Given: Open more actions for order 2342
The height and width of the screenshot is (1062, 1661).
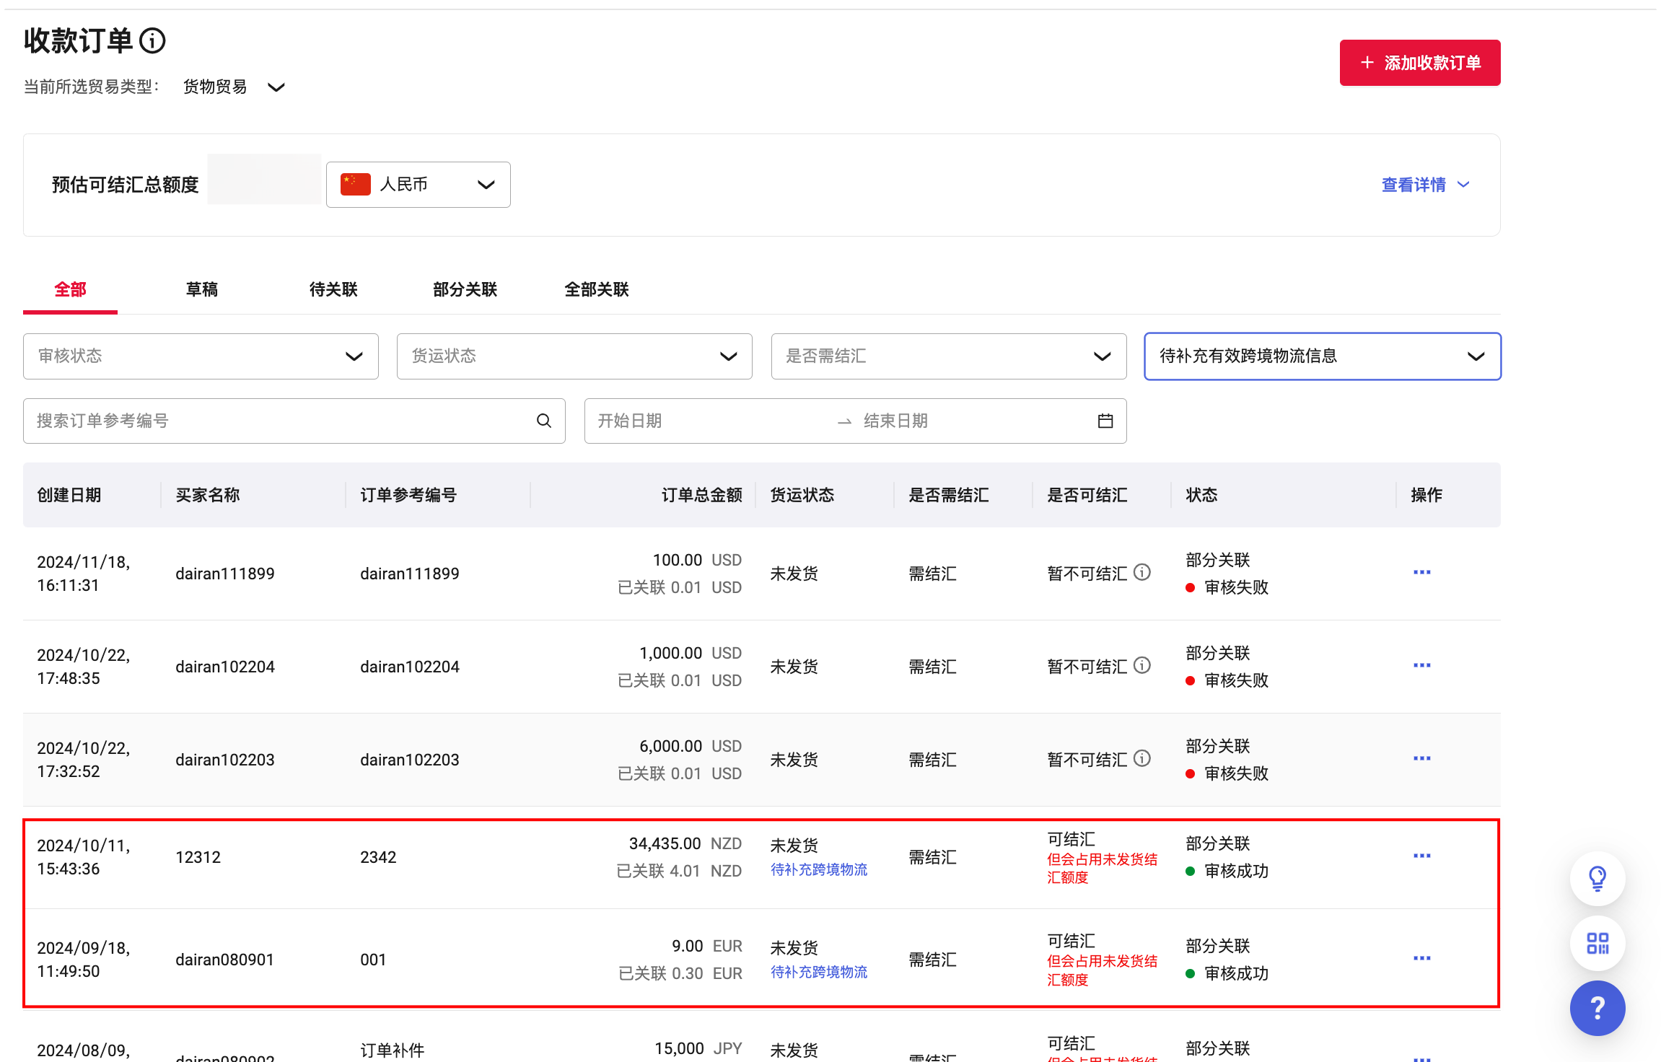Looking at the screenshot, I should coord(1421,856).
